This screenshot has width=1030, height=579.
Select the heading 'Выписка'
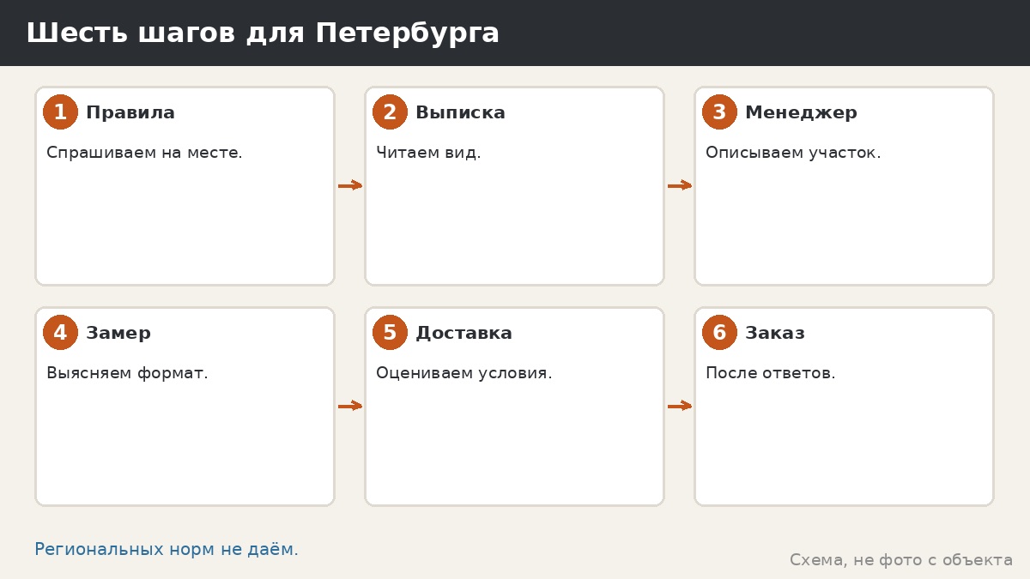click(460, 112)
